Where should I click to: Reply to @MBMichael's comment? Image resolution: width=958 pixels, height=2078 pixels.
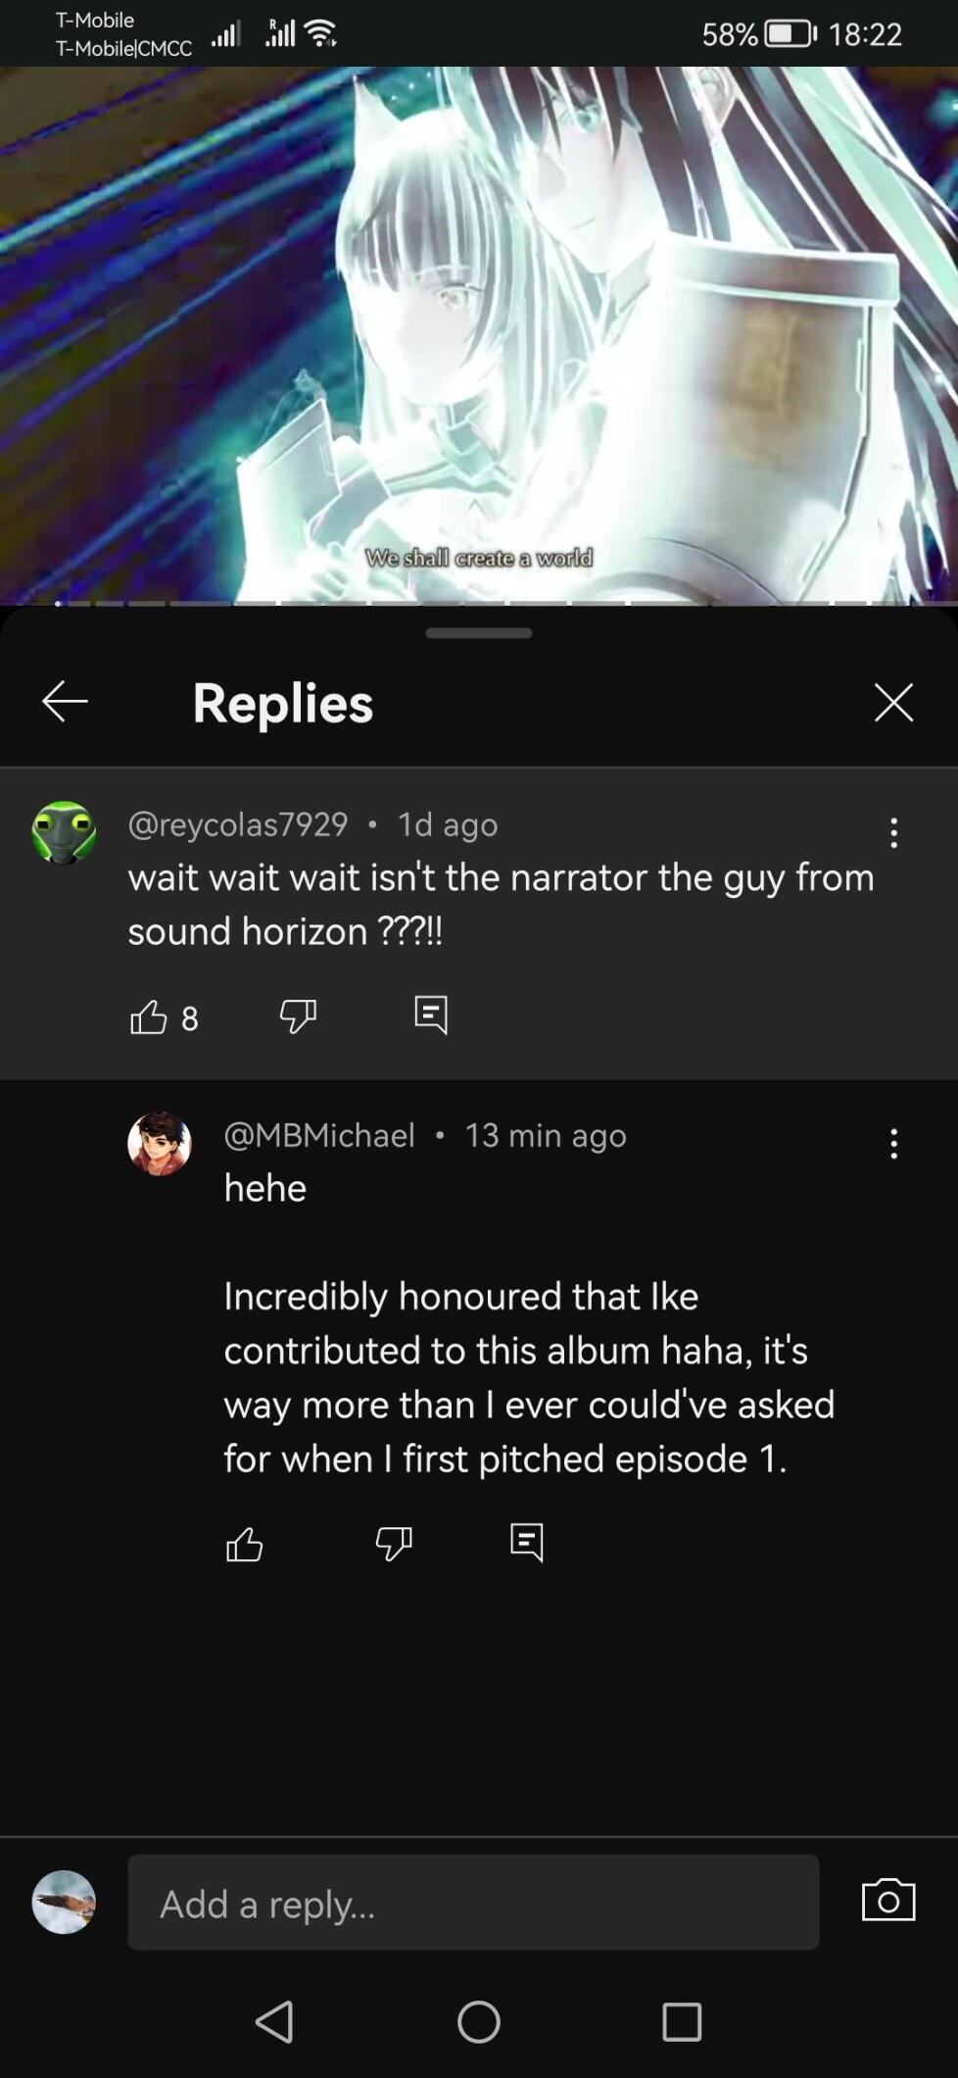(x=527, y=1543)
